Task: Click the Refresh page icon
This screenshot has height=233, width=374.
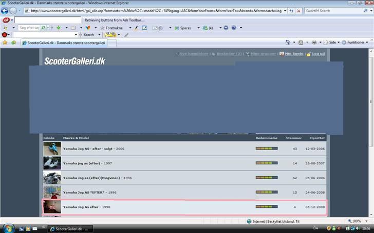Action: 291,11
